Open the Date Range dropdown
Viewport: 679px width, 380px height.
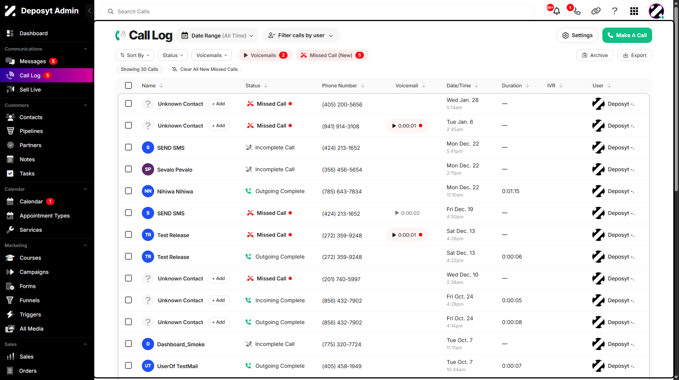click(x=217, y=35)
